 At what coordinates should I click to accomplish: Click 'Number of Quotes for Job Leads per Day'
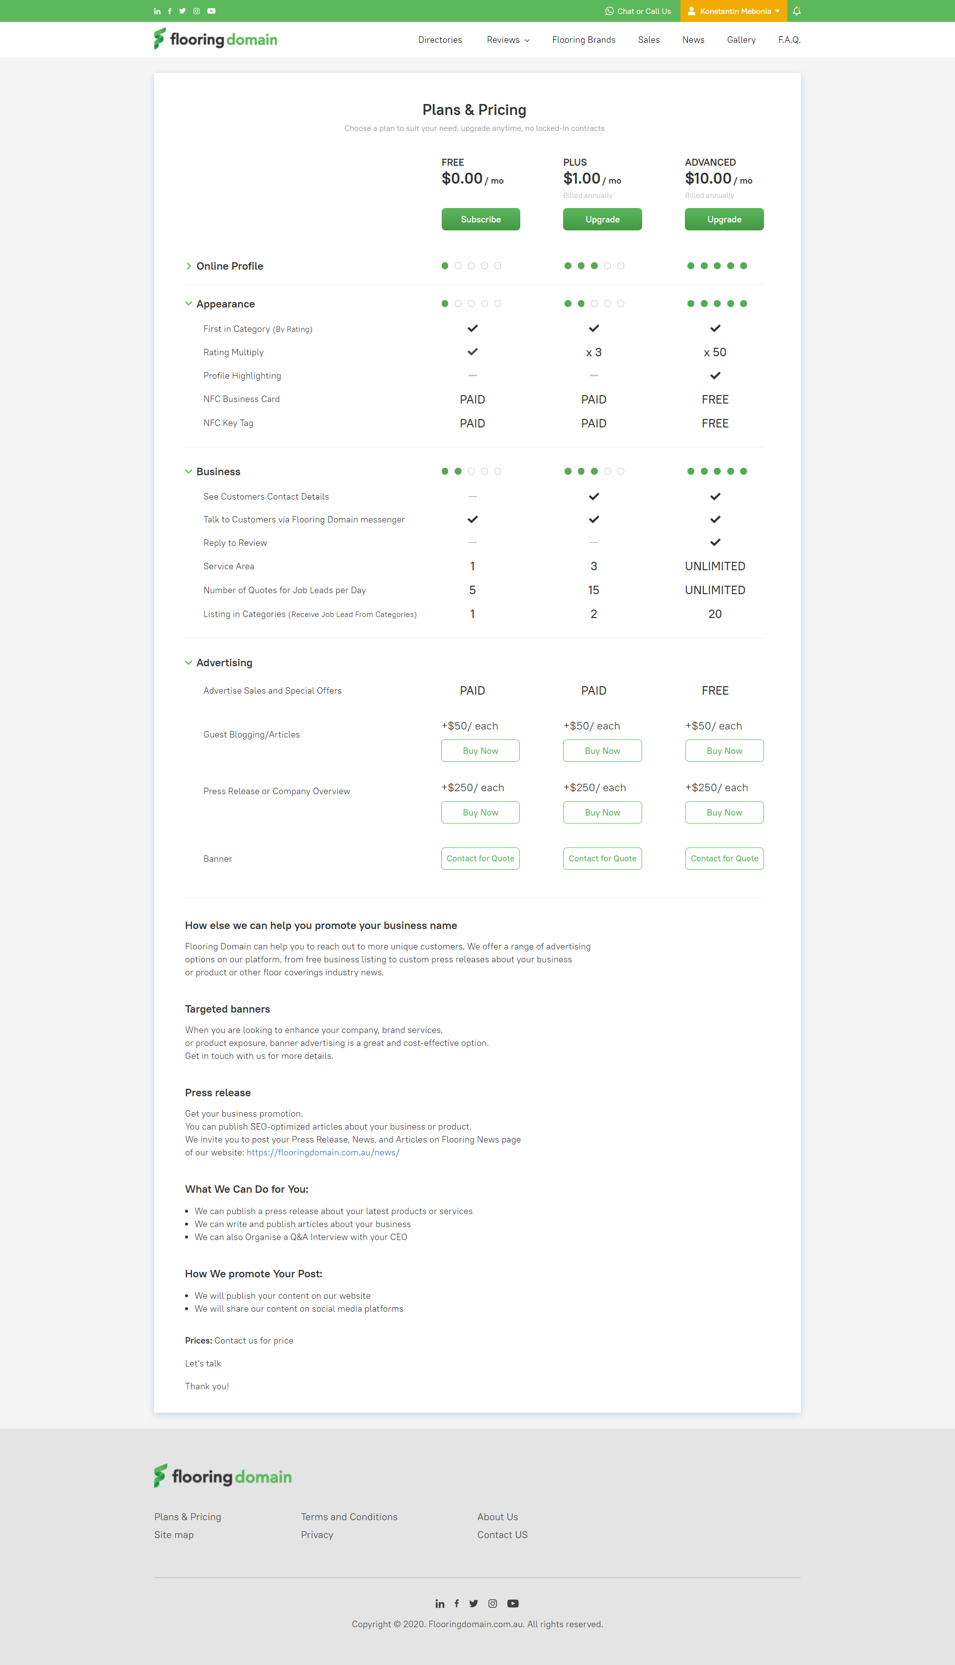(x=284, y=591)
